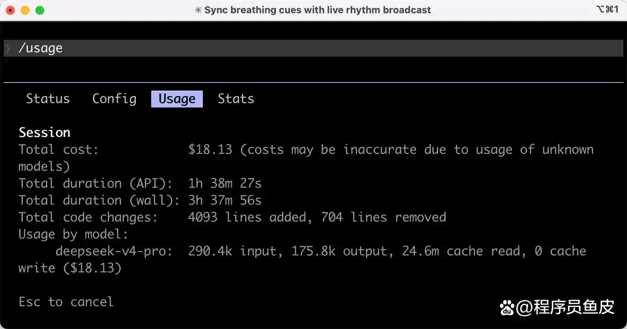
Task: Click the Total code changes label
Action: click(88, 217)
